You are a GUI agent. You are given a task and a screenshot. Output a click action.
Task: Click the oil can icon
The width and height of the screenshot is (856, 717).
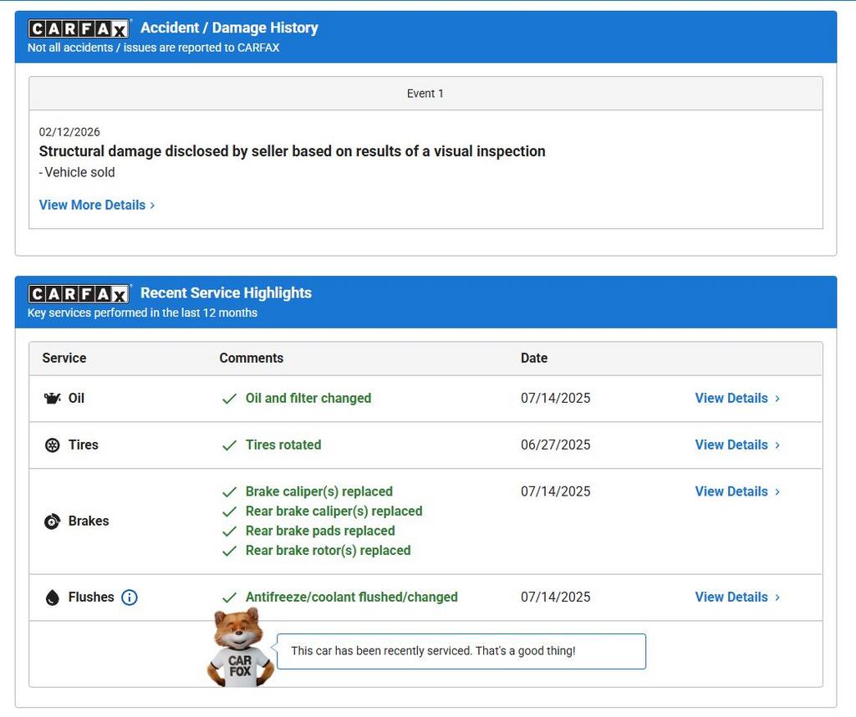[x=52, y=399]
